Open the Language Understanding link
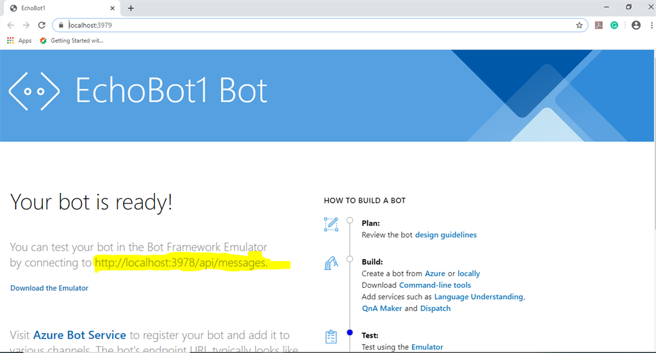 pyautogui.click(x=479, y=297)
